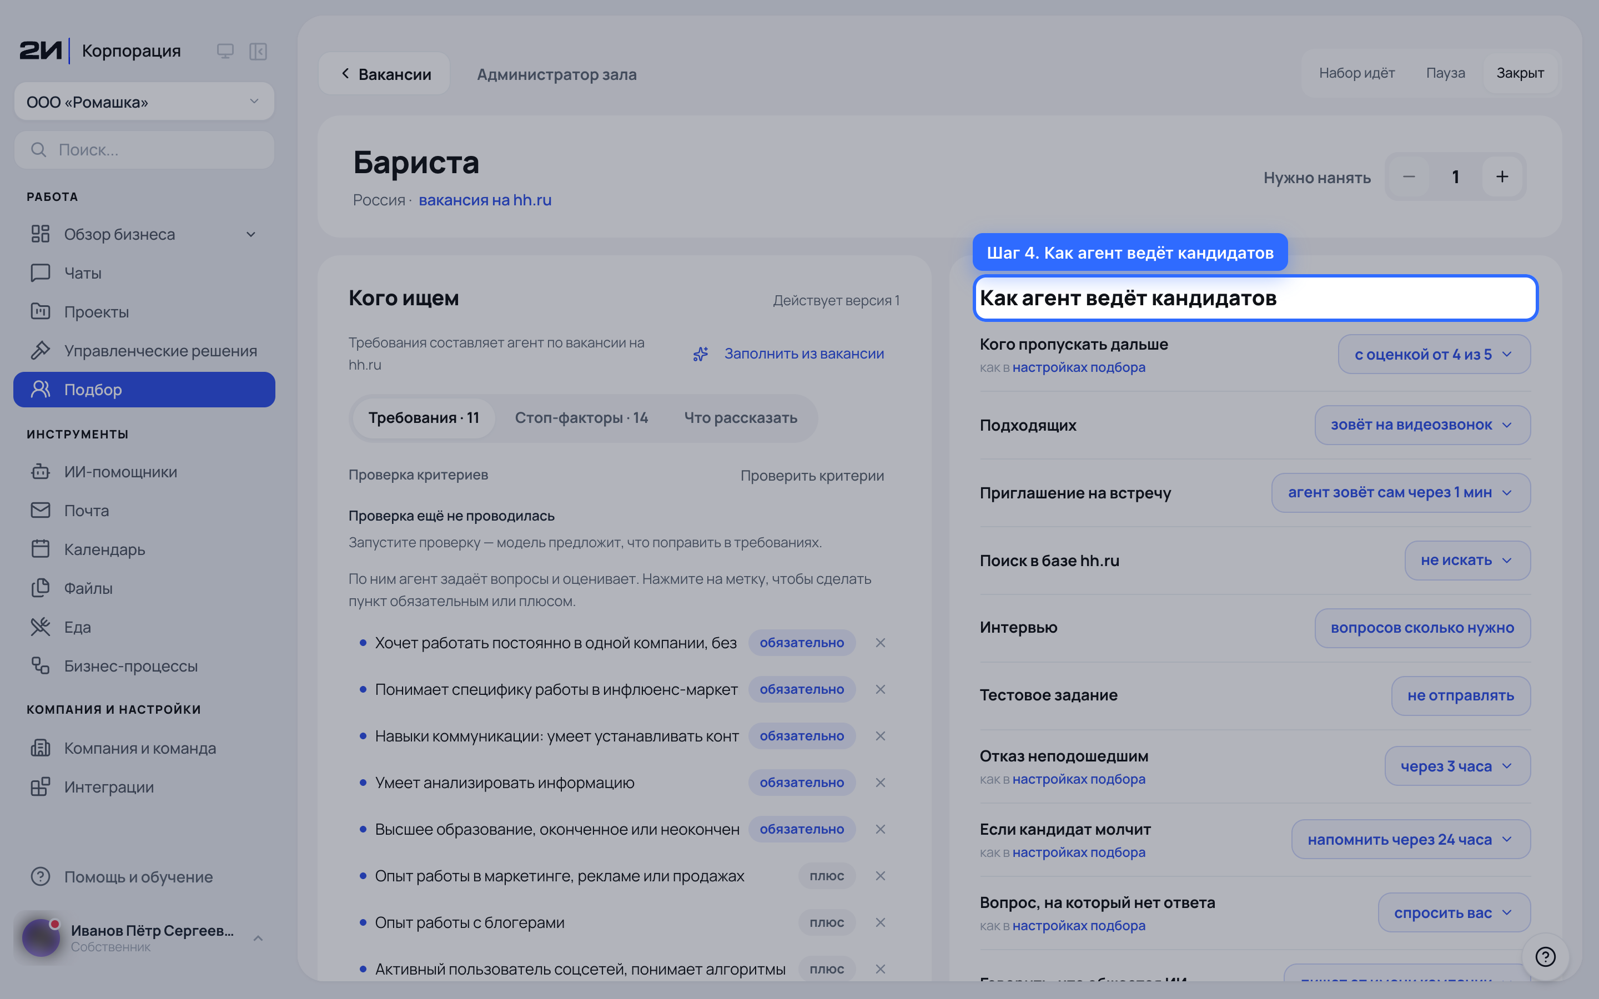Click the Поиск... search field
This screenshot has width=1599, height=999.
[144, 150]
